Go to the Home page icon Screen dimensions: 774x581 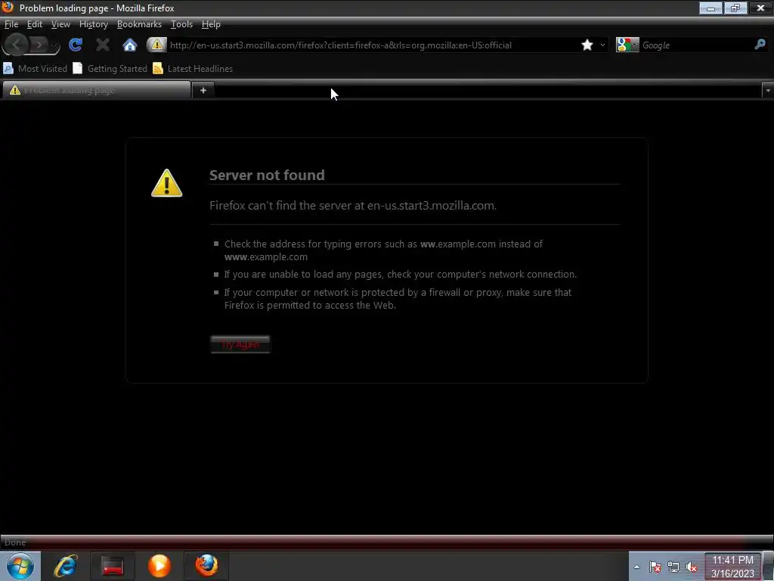[x=130, y=45]
